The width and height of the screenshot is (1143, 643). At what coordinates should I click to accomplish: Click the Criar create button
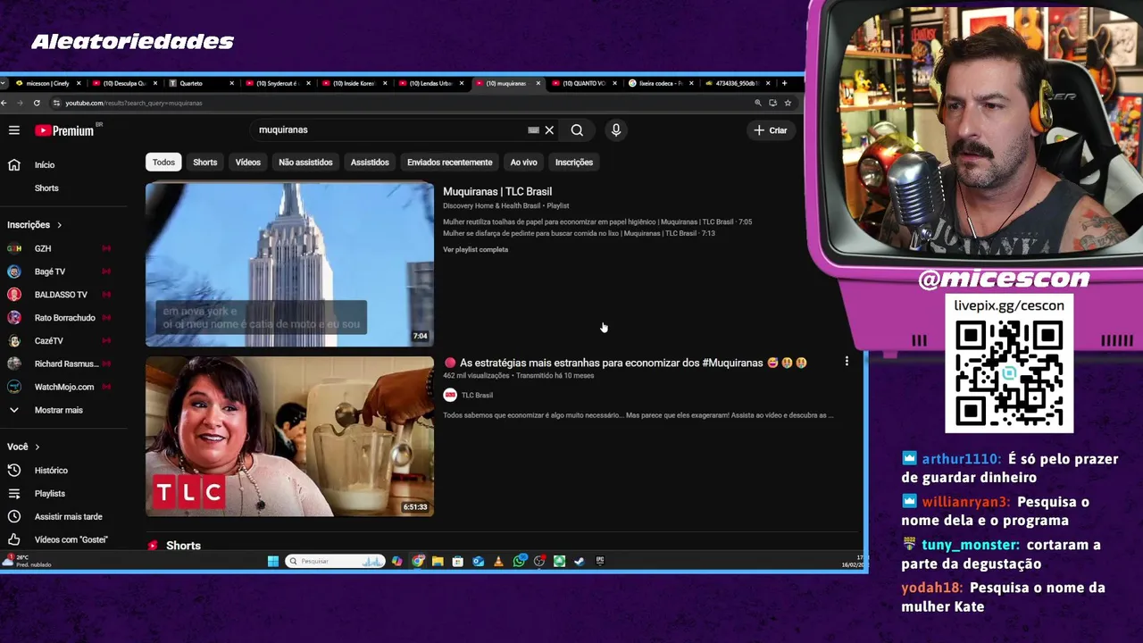click(x=771, y=130)
